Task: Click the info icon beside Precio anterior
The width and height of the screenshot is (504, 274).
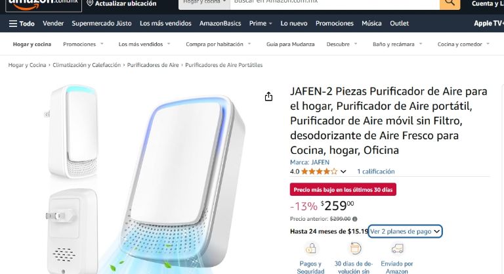Action: pos(354,219)
